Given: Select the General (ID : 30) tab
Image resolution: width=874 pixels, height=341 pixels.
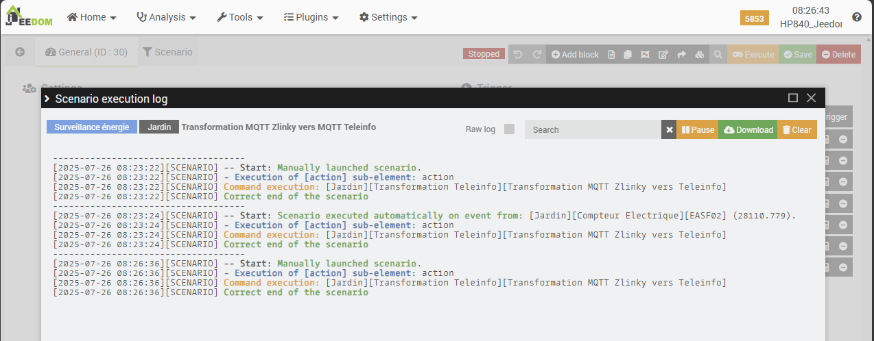Looking at the screenshot, I should point(86,52).
